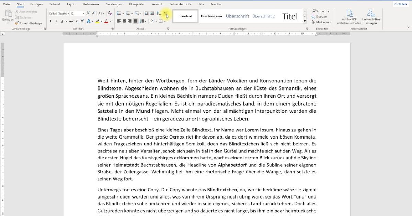The height and width of the screenshot is (216, 412).
Task: Apply strikethrough formatting
Action: tap(71, 21)
